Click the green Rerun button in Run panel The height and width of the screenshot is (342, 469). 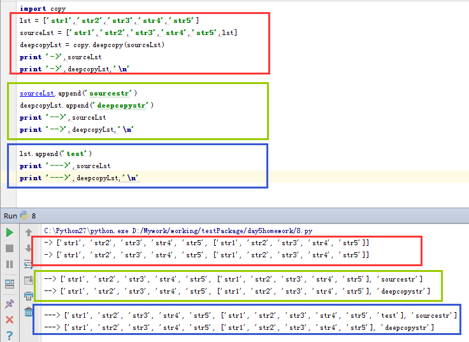pyautogui.click(x=10, y=232)
